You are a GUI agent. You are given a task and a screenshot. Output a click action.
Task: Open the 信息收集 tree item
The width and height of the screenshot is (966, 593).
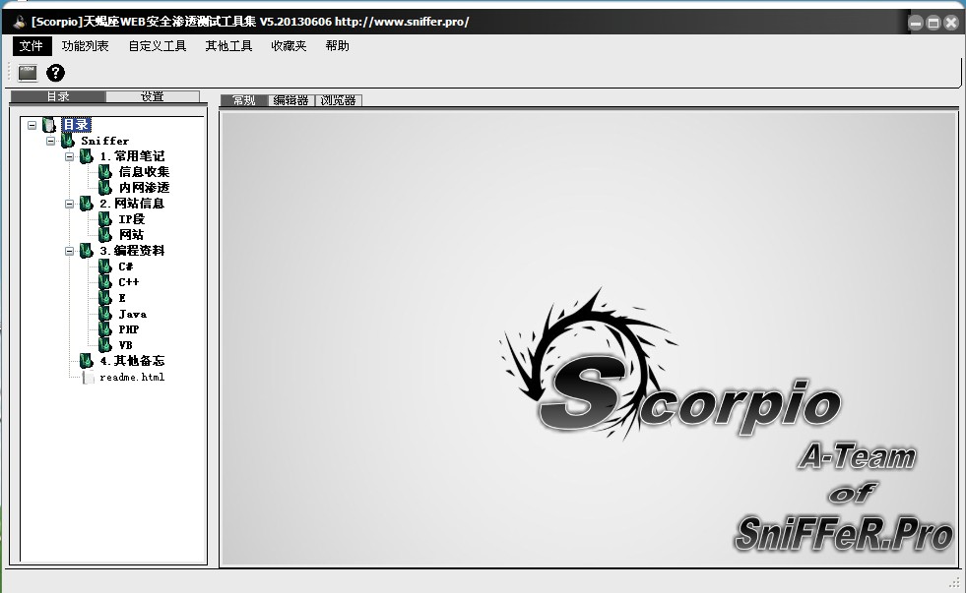(x=144, y=172)
